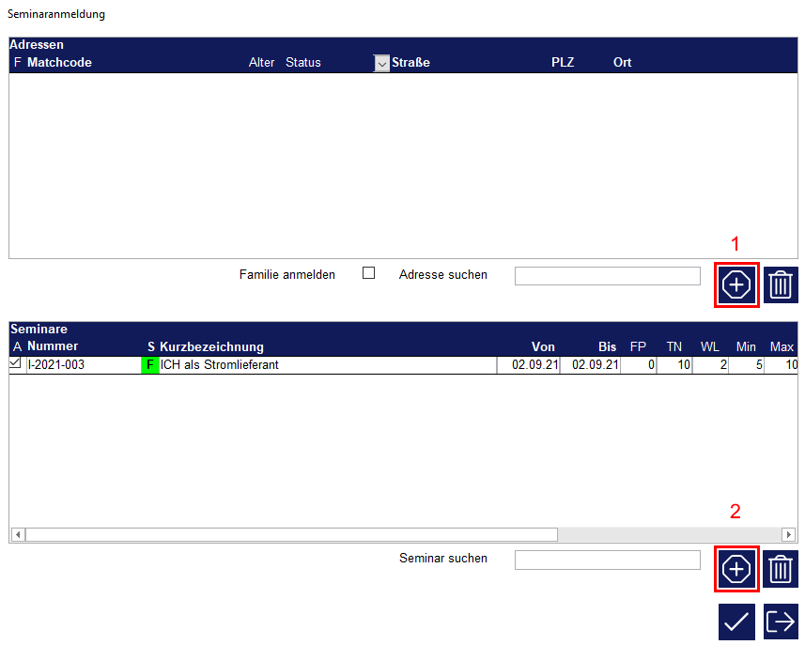Click the Seminar suchen input field
The image size is (805, 645).
pos(607,560)
